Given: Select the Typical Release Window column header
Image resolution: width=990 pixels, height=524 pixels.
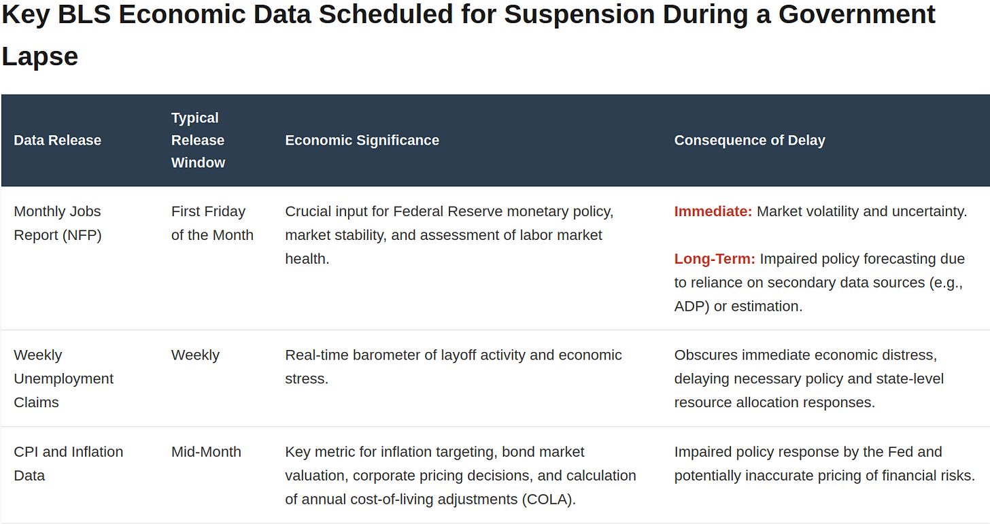Looking at the screenshot, I should (198, 140).
